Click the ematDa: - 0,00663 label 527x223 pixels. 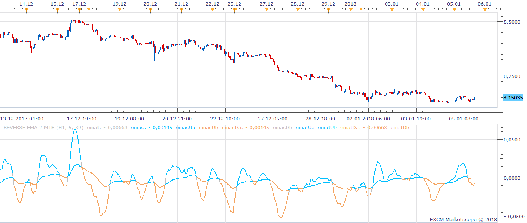364,128
